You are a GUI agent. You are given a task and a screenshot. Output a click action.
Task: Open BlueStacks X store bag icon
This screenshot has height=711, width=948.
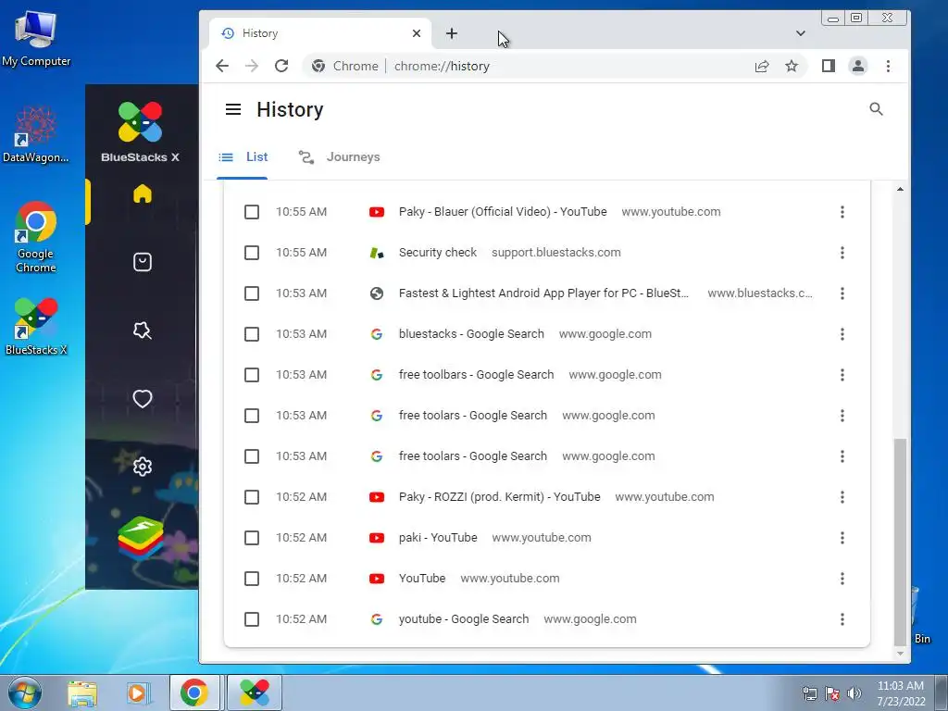(x=143, y=262)
